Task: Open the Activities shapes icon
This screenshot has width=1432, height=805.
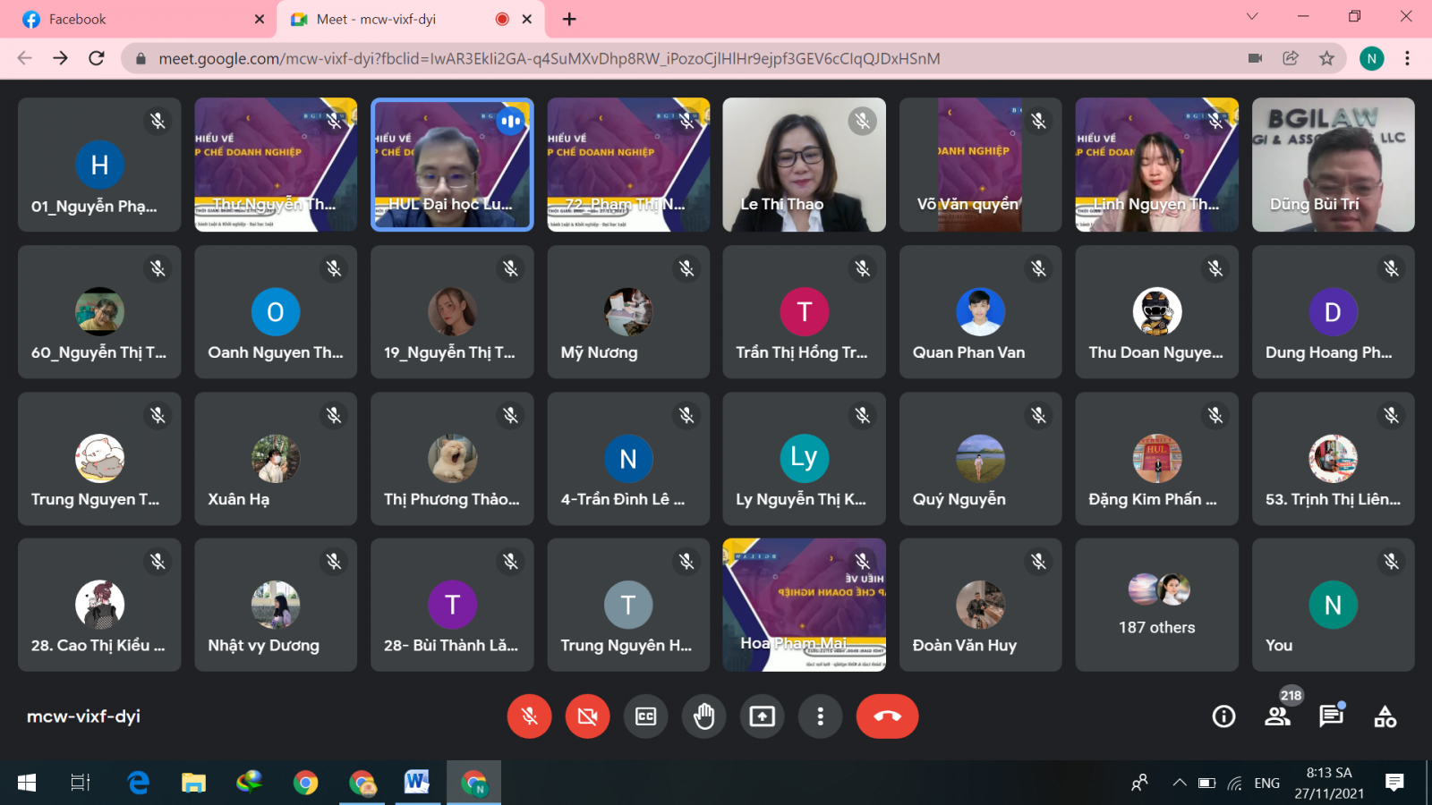Action: [1385, 716]
